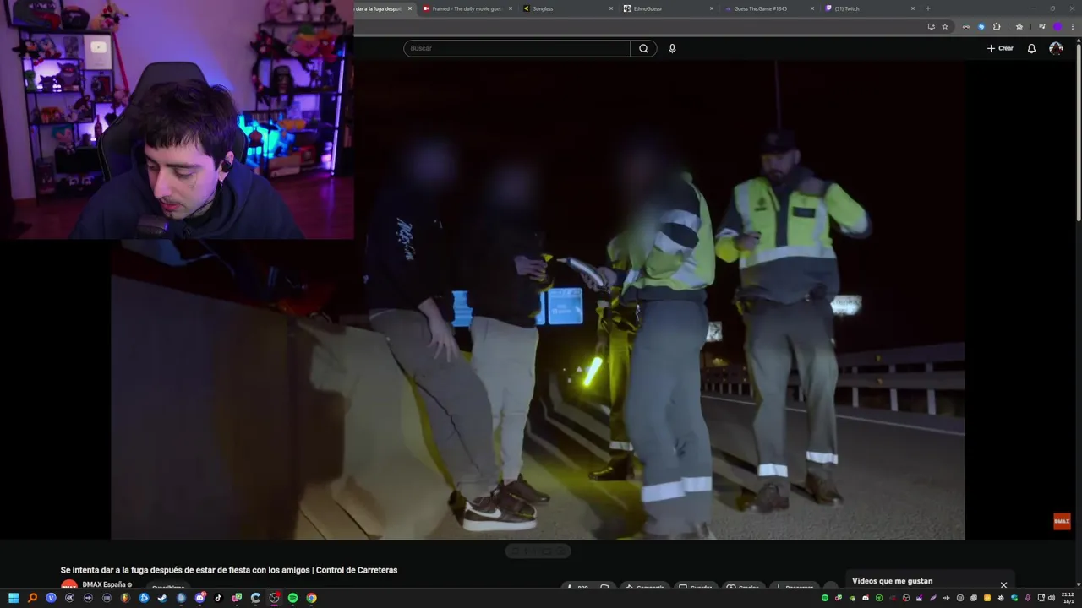Screen dimensions: 1082x608
Task: Click the purple browser profile icon
Action: tap(1057, 26)
